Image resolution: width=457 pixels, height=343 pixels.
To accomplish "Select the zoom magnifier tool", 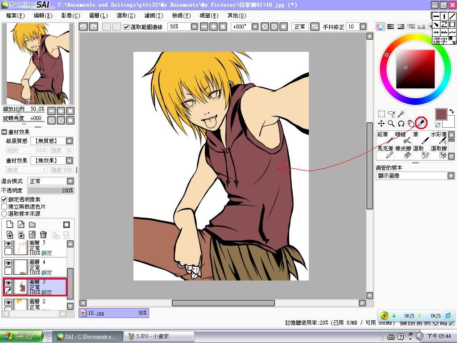I will (391, 123).
